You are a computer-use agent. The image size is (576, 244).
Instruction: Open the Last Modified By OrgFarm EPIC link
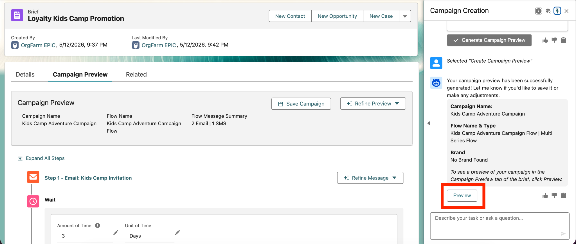click(159, 45)
